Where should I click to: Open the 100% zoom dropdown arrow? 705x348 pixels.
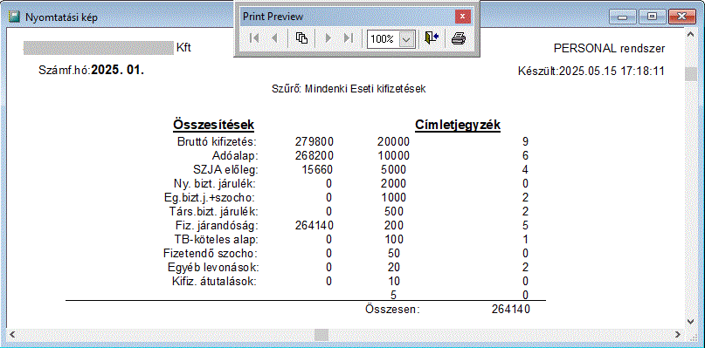406,39
